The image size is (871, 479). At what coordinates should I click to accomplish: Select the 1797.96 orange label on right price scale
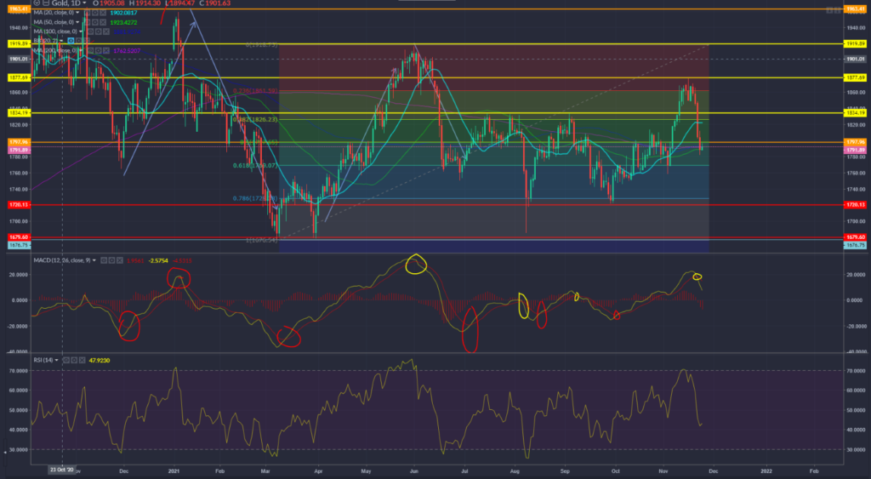pos(854,142)
